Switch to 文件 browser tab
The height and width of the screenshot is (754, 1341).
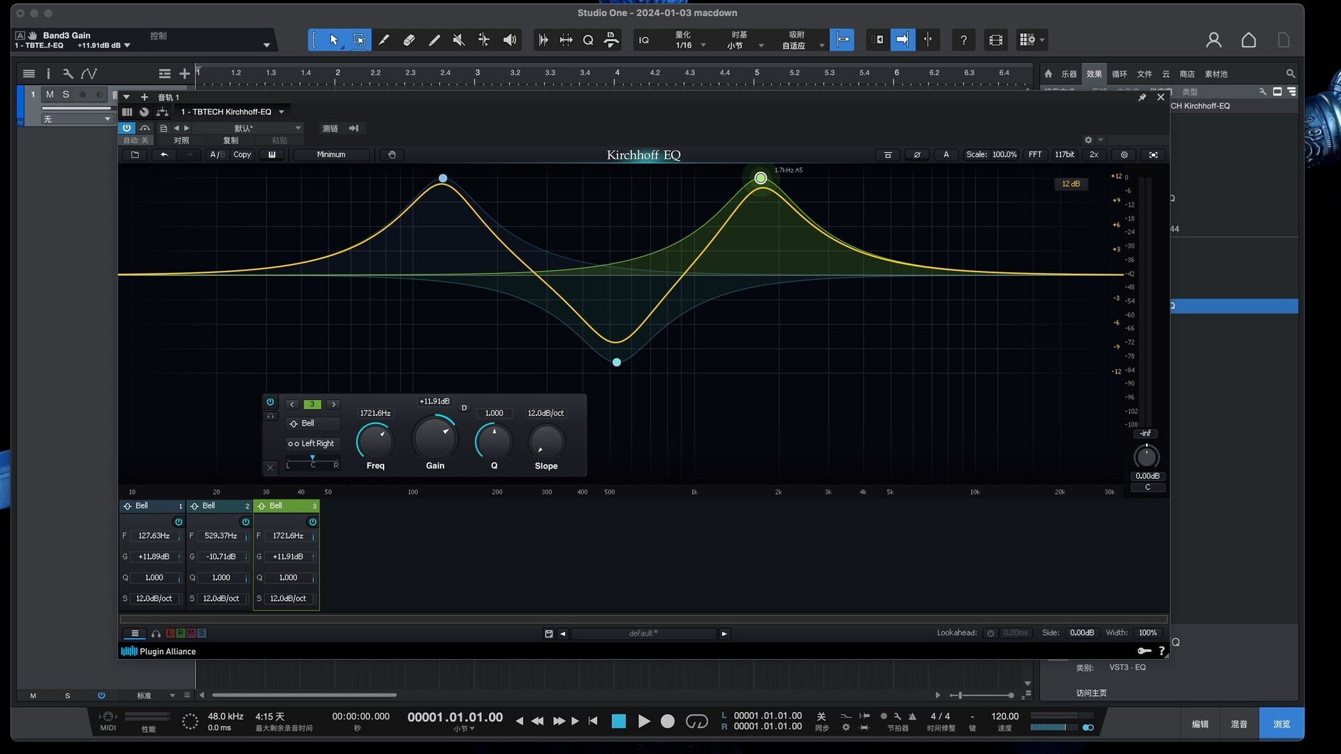click(1145, 73)
